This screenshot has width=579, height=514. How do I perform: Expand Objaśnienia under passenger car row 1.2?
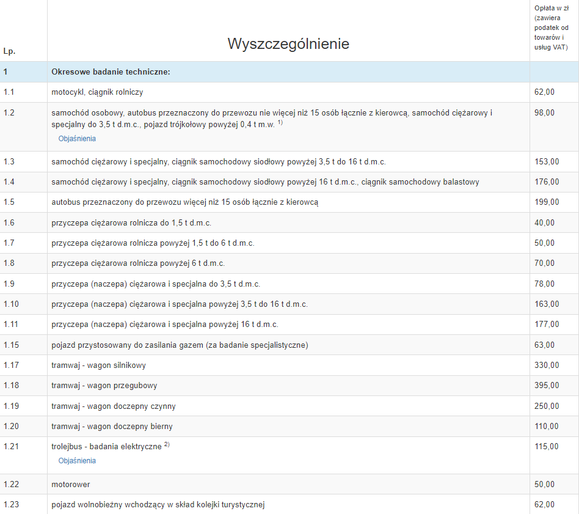pos(77,139)
